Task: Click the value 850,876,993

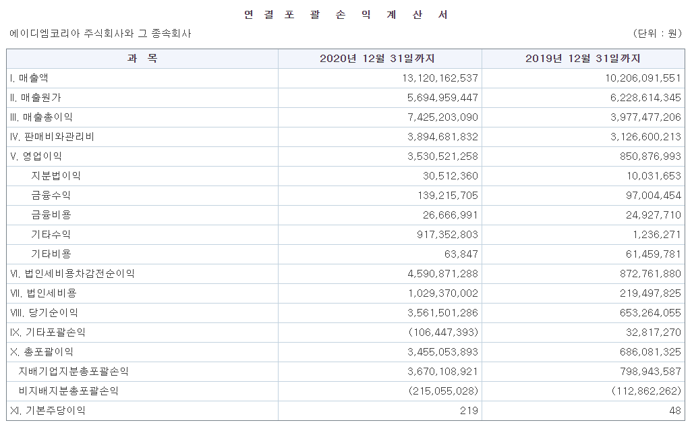Action: (652, 156)
